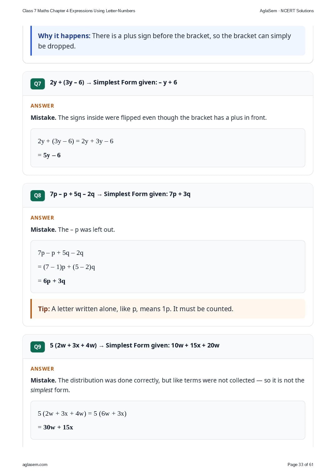
Task: Click the result 6p + 3q in solution box
Action: (x=54, y=281)
